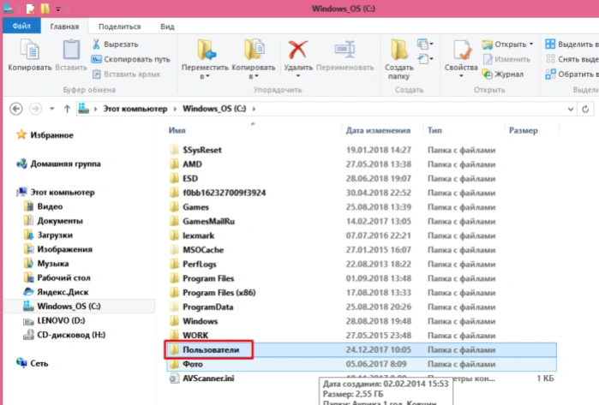Viewport: 599px width, 405px height.
Task: Click Создать папку icon
Action: pyautogui.click(x=398, y=50)
